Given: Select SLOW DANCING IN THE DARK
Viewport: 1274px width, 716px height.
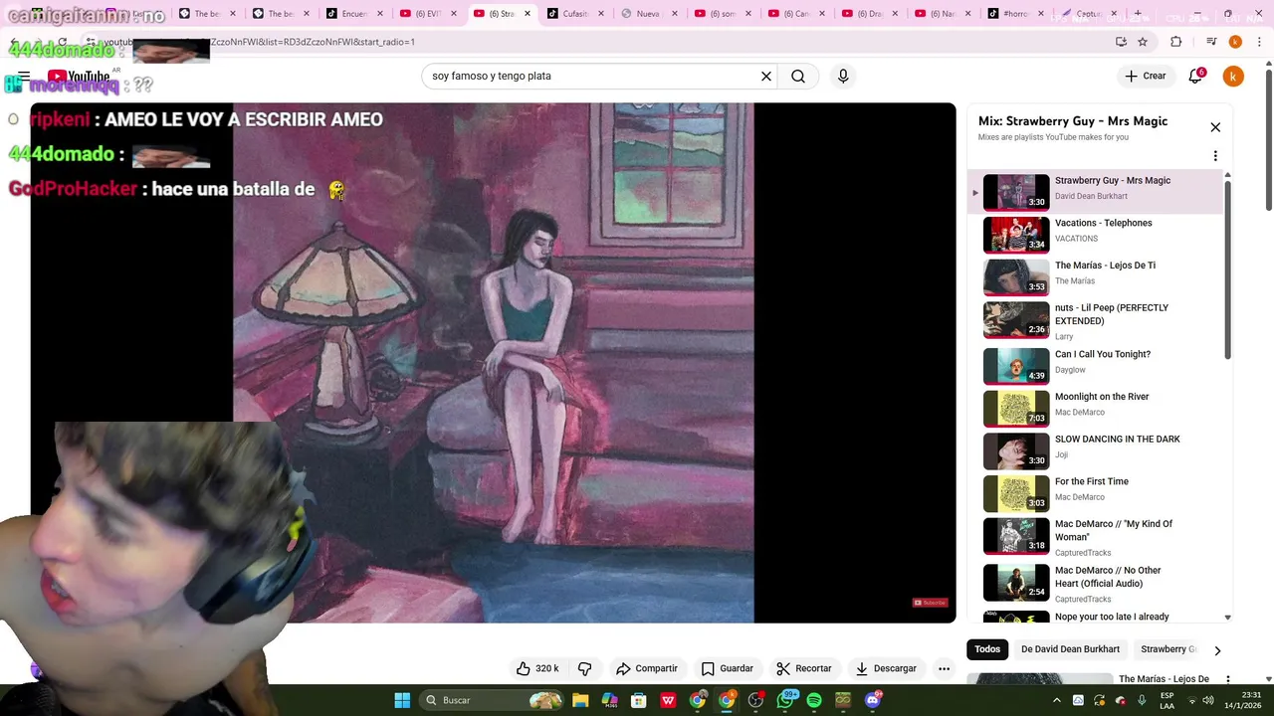Looking at the screenshot, I should tap(1095, 450).
